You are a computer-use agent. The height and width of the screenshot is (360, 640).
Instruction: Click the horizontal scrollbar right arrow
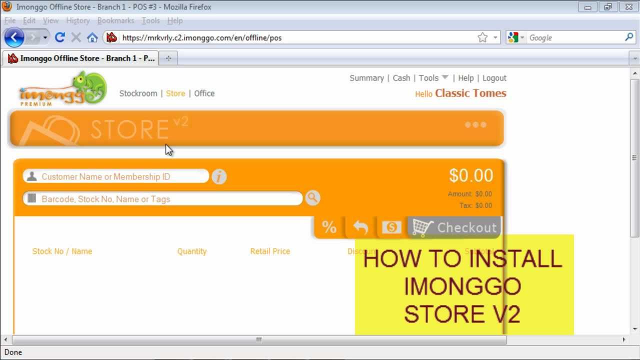click(624, 339)
